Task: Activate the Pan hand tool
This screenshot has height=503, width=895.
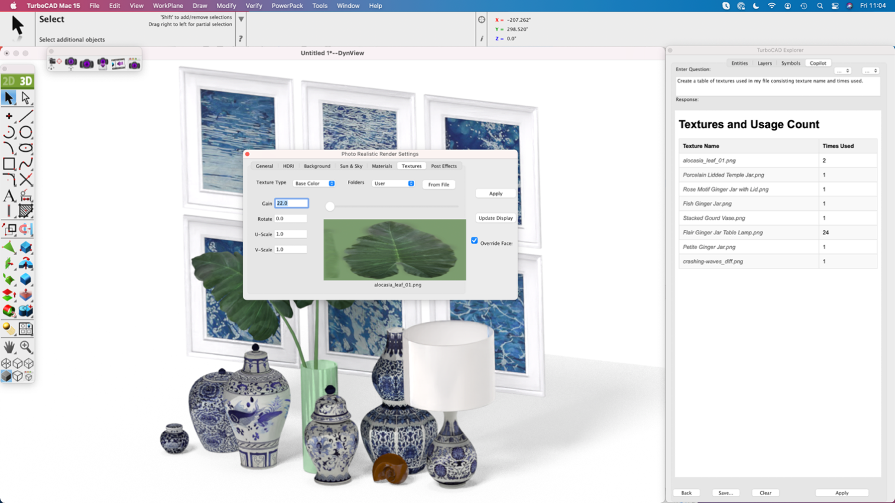Action: (9, 347)
